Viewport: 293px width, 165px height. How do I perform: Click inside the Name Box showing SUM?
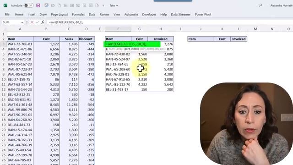click(x=11, y=22)
